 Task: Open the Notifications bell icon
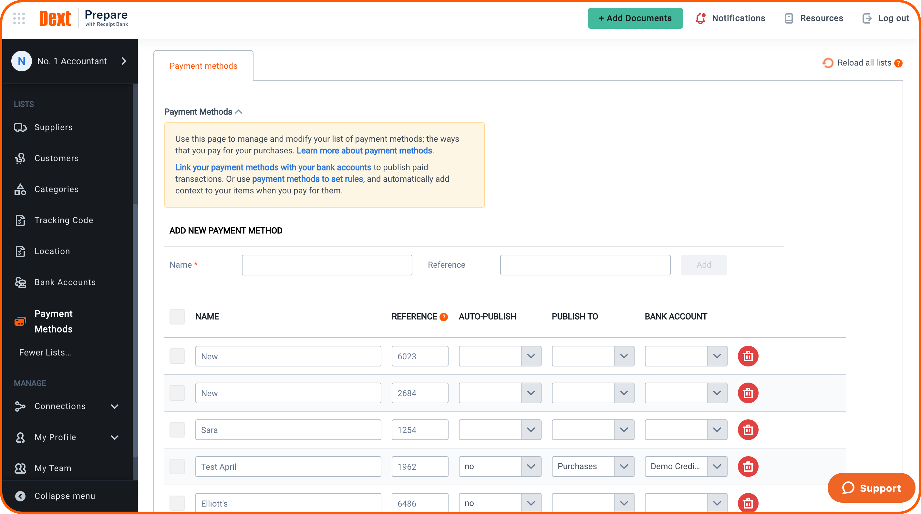tap(700, 18)
